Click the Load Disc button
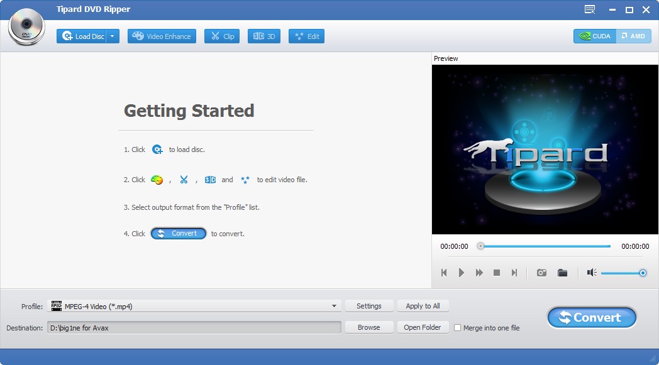Viewport: 659px width, 365px height. [81, 36]
